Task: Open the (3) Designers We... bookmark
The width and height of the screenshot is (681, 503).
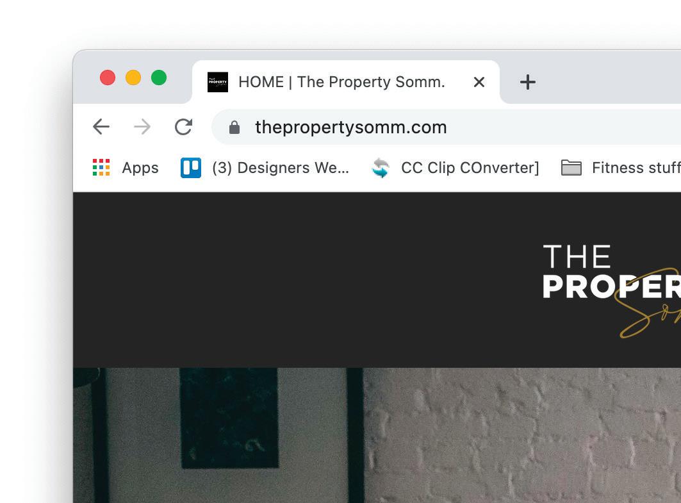Action: 281,168
